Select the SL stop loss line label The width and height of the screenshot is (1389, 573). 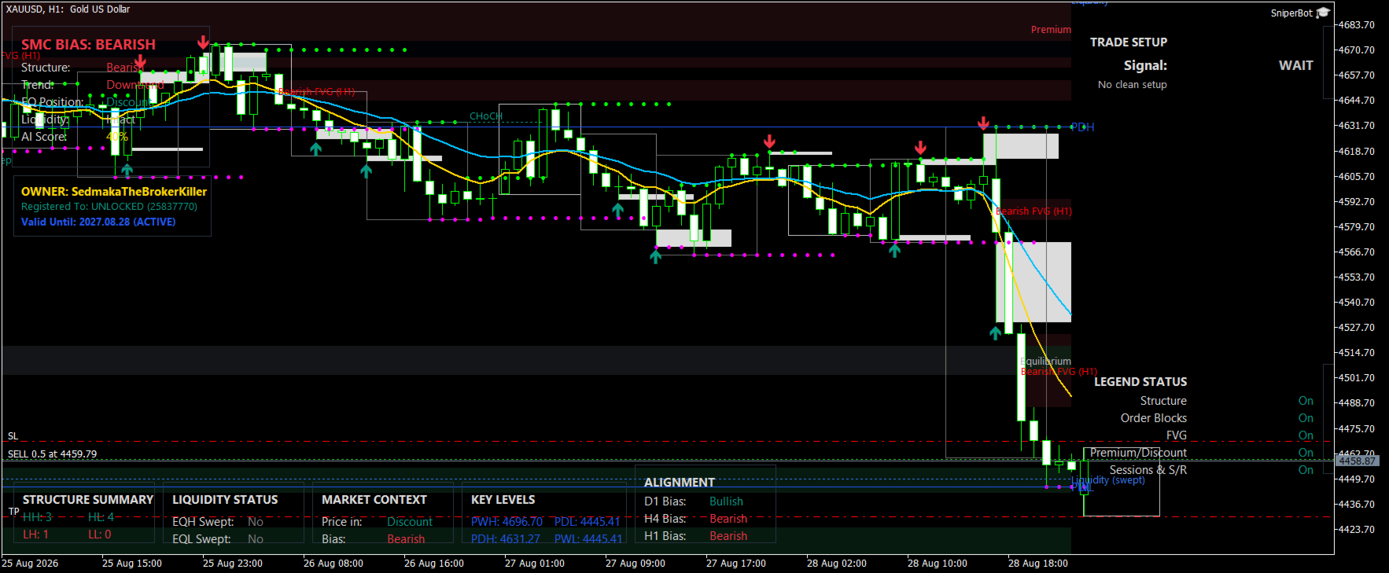(x=13, y=436)
